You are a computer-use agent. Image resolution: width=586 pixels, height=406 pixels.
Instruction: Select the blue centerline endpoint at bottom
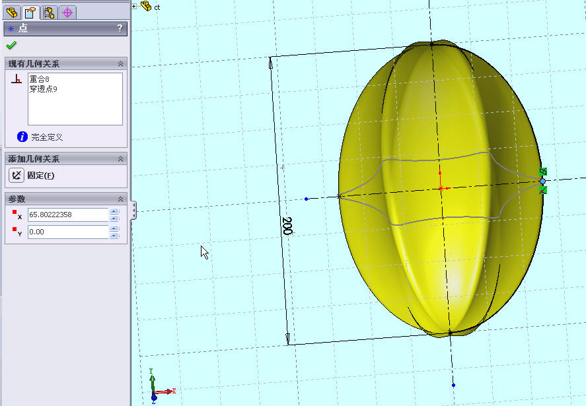(x=453, y=385)
